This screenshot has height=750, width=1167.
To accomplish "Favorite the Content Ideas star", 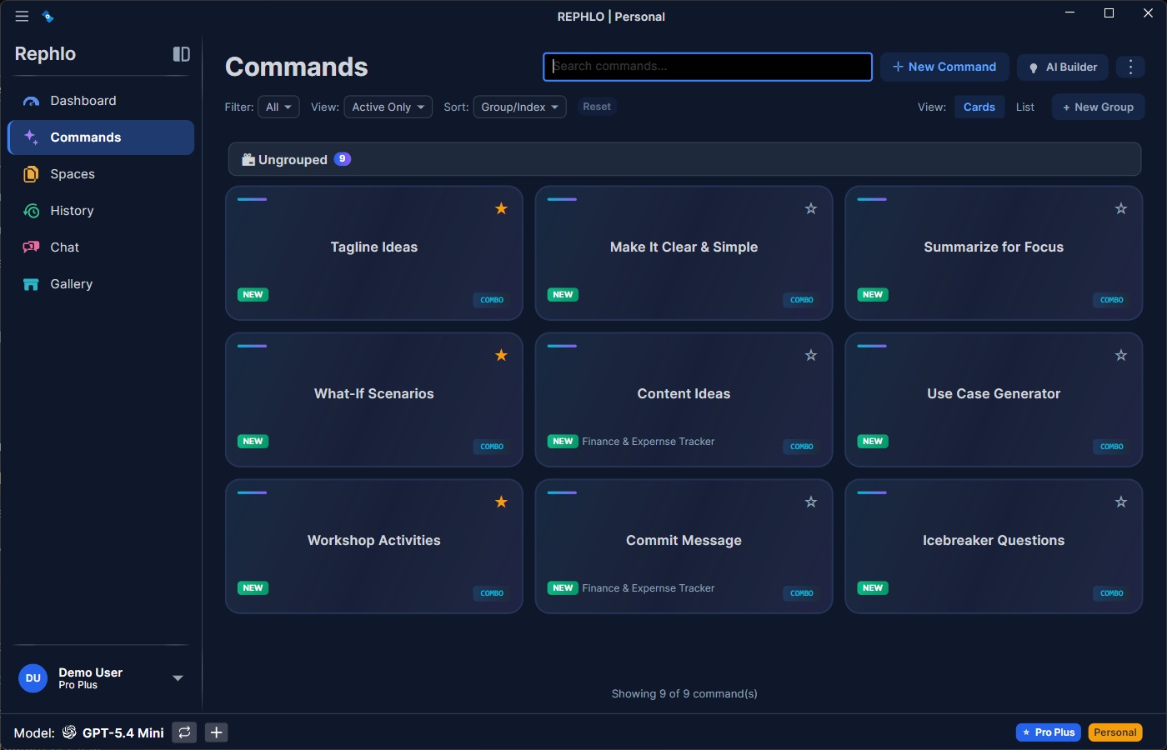I will [x=811, y=355].
